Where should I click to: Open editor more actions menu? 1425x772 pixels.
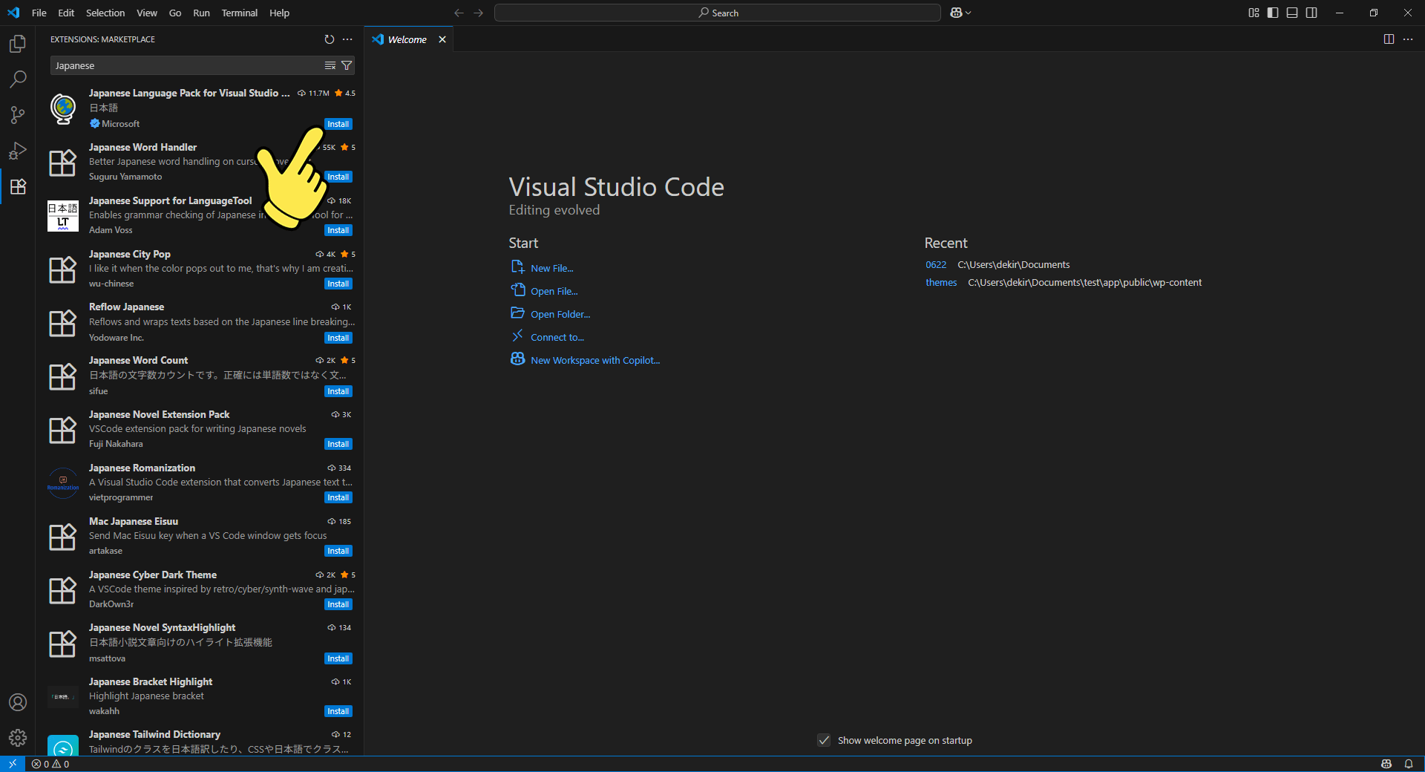click(1408, 39)
